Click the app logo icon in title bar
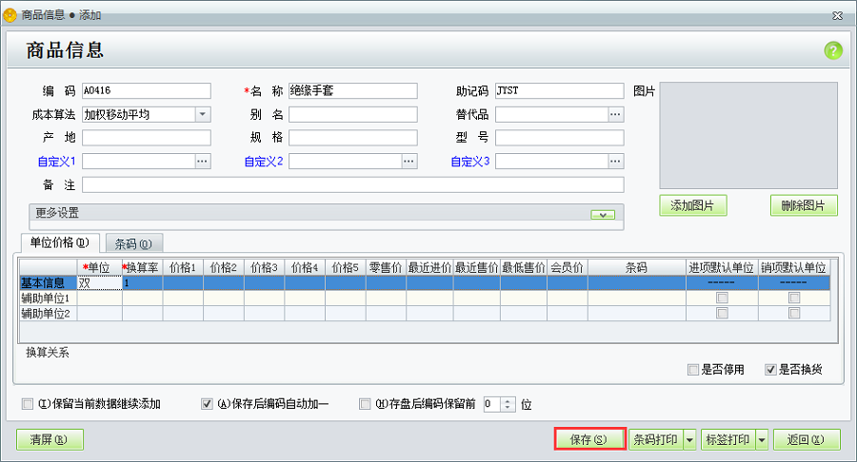The height and width of the screenshot is (462, 857). pos(10,15)
